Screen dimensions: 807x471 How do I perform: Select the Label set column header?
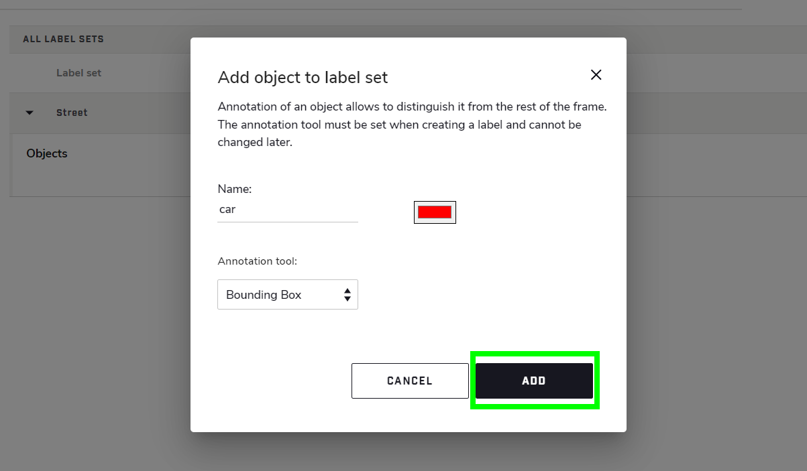78,73
